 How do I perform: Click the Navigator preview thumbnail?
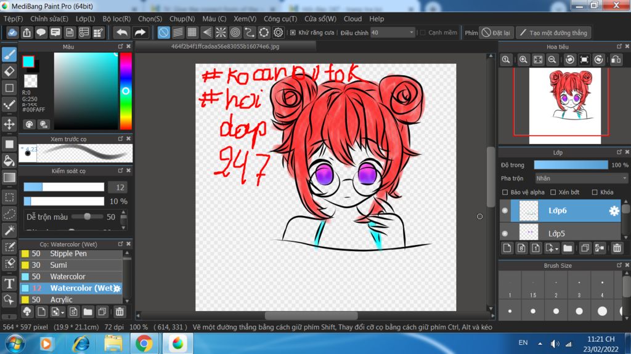564,105
